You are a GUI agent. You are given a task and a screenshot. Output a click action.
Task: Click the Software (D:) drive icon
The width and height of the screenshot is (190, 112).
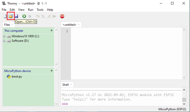pos(9,41)
